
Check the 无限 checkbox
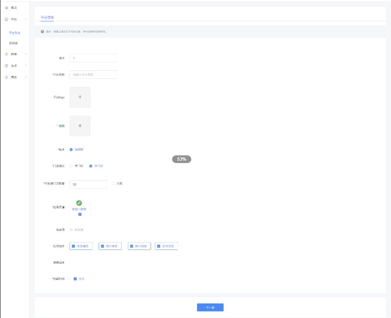[113, 184]
